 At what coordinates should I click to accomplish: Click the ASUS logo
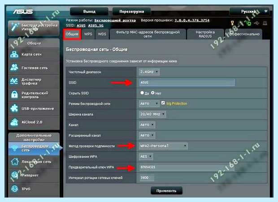tap(23, 12)
